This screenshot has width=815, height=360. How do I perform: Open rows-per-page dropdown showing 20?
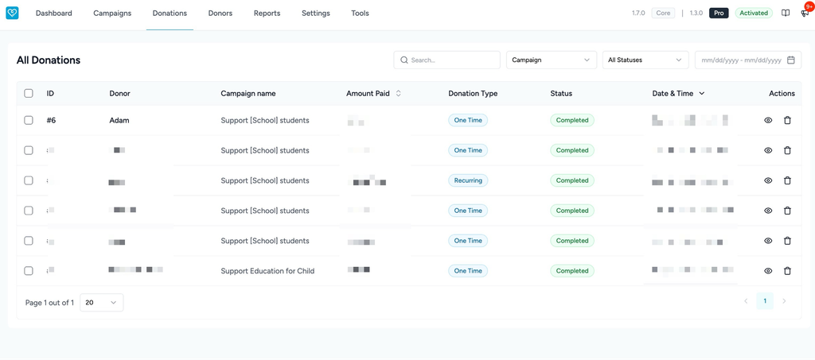[x=101, y=303]
